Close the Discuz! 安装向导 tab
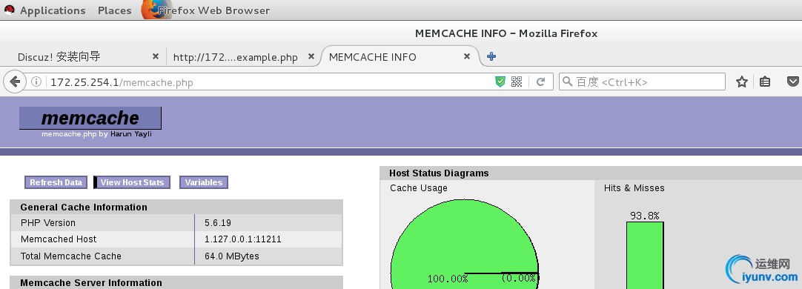 [x=156, y=56]
